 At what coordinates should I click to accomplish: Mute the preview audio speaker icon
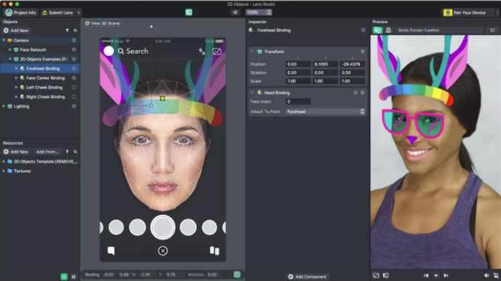pos(486,275)
